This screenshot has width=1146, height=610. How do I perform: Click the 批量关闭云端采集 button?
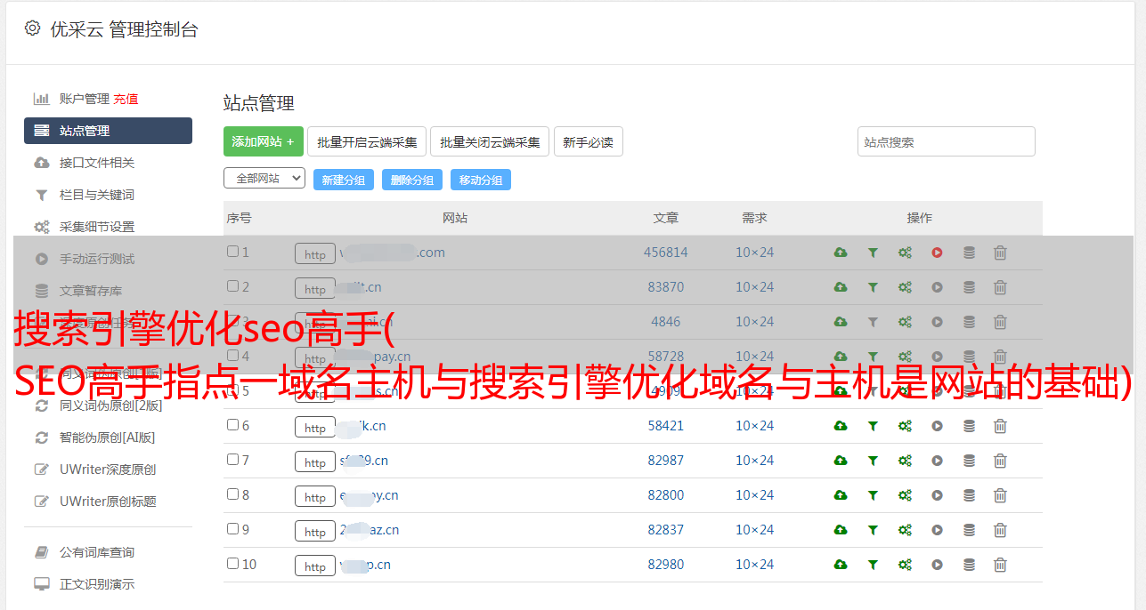(490, 141)
